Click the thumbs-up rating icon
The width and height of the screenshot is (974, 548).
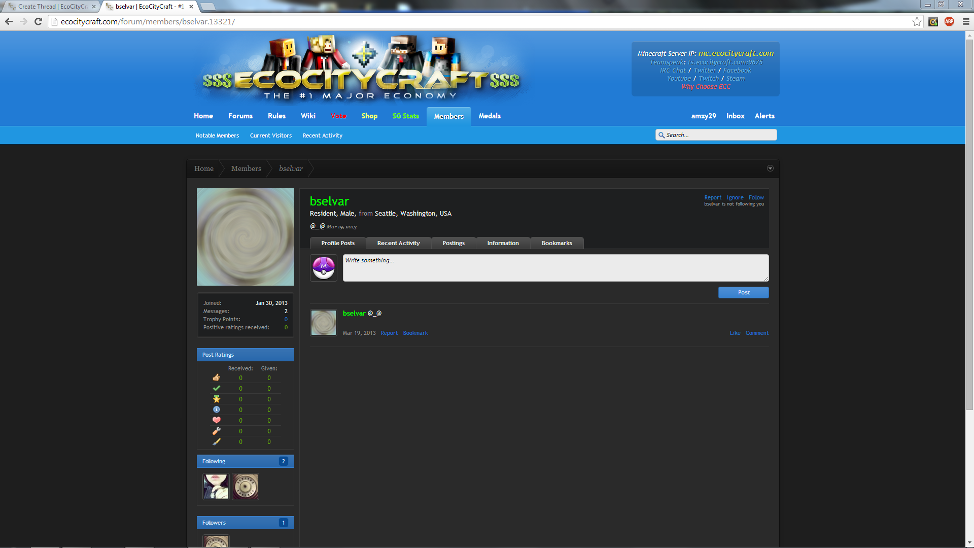tap(217, 378)
